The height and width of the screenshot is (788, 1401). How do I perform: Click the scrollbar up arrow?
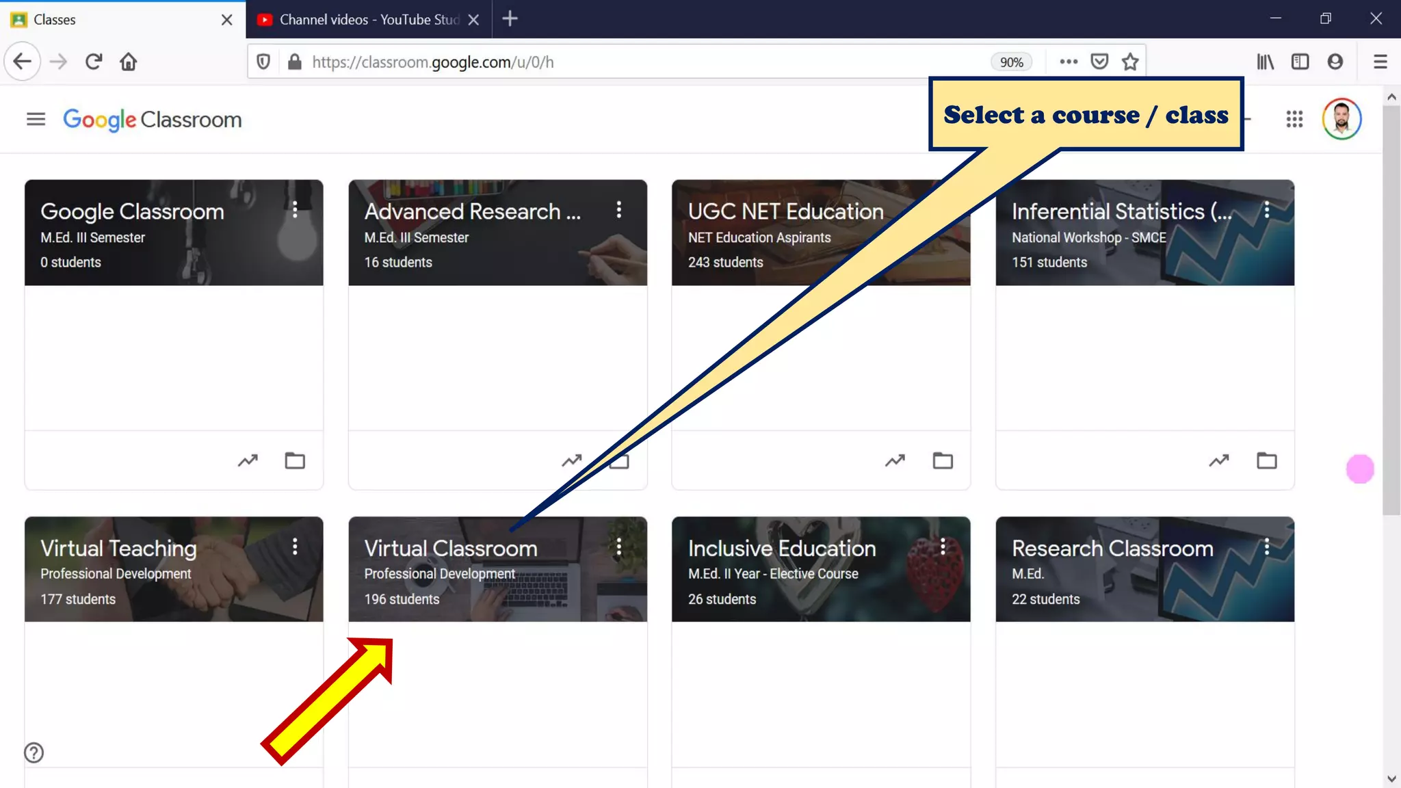(1391, 96)
